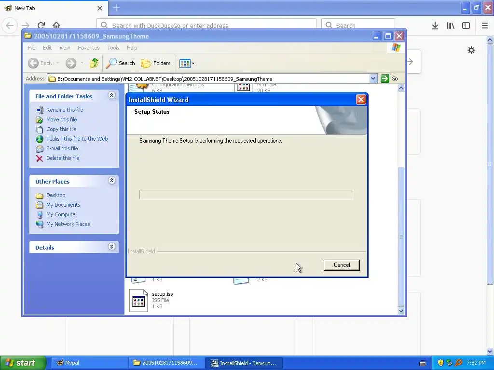This screenshot has width=494, height=370.
Task: Click Delete this file
Action: click(x=63, y=158)
